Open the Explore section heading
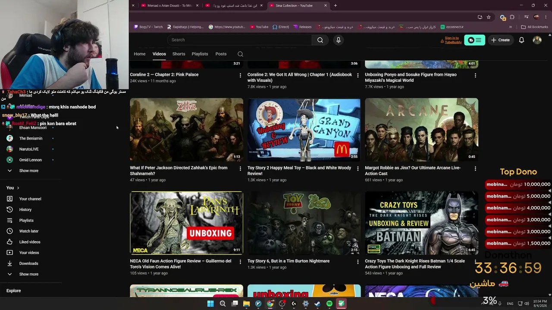 (x=13, y=291)
